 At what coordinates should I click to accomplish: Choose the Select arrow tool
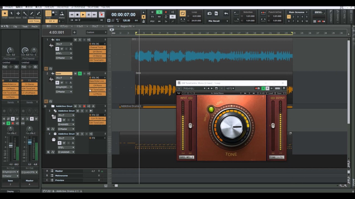click(x=11, y=14)
